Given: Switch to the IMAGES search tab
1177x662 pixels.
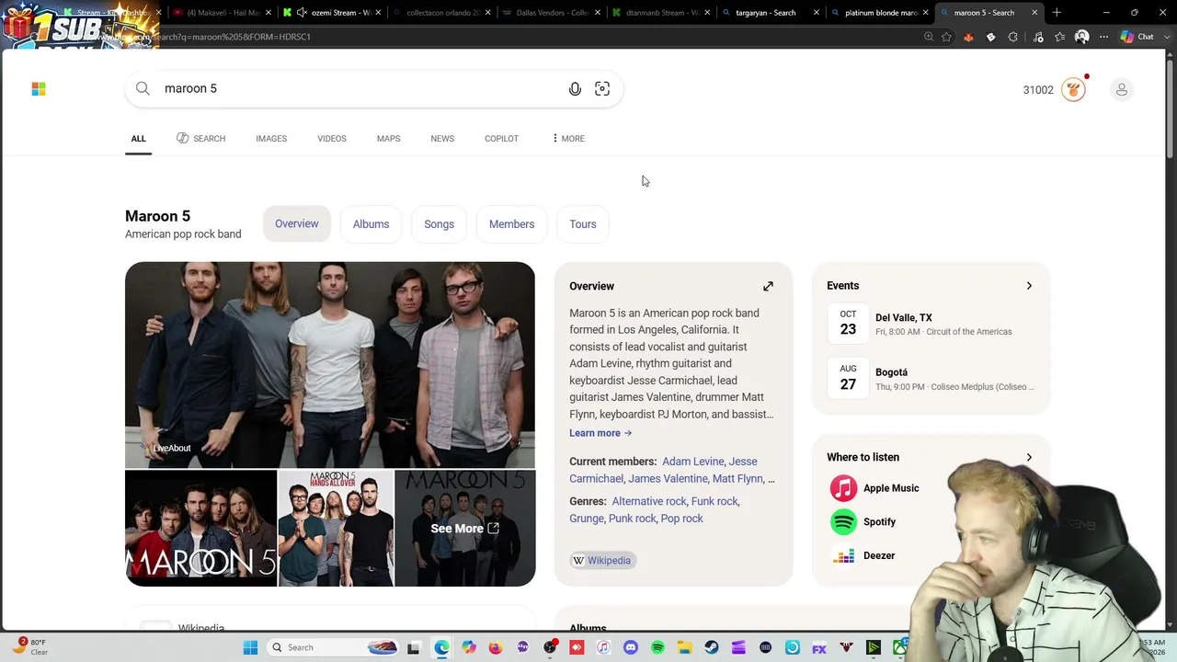Looking at the screenshot, I should (x=271, y=139).
